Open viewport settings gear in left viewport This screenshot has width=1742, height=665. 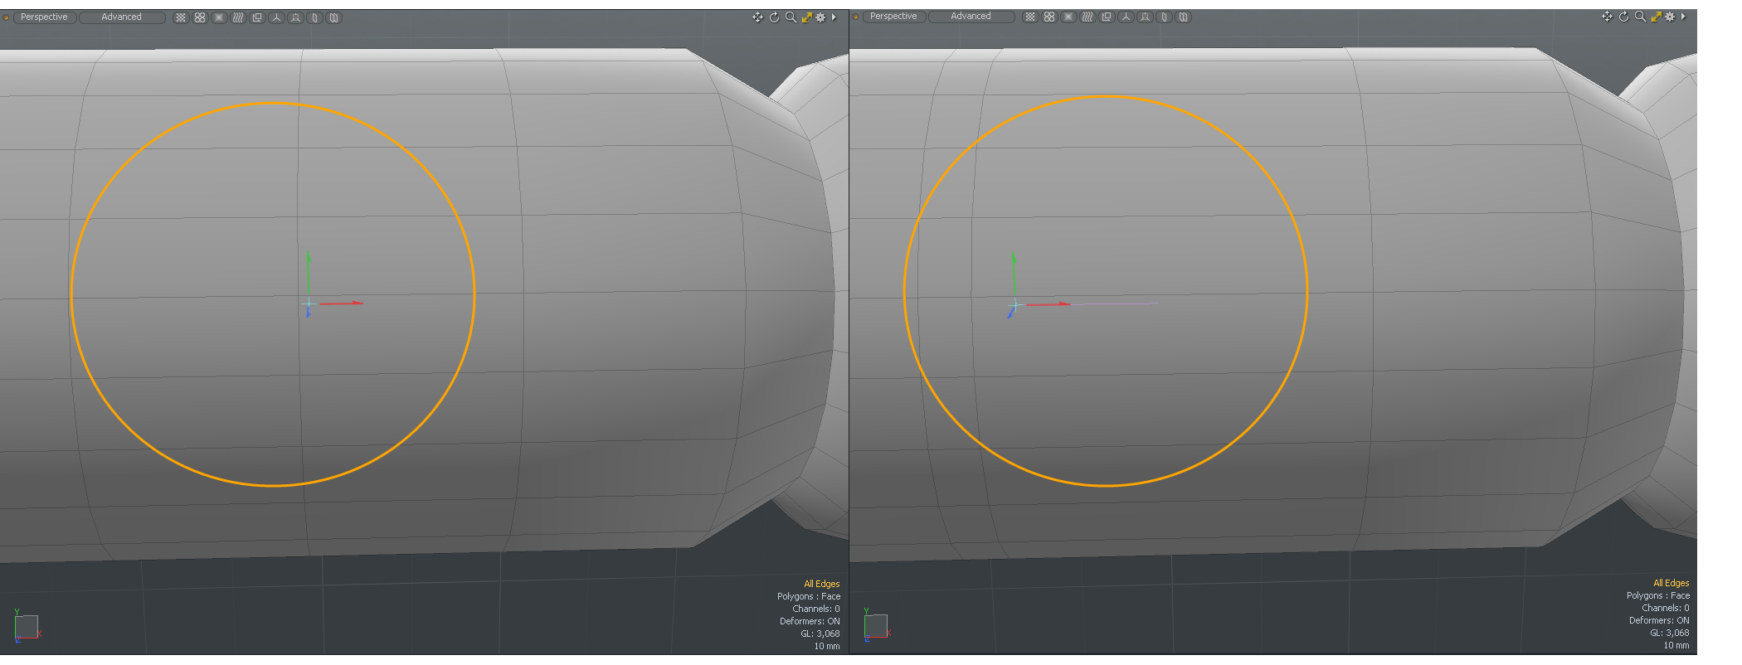[821, 17]
